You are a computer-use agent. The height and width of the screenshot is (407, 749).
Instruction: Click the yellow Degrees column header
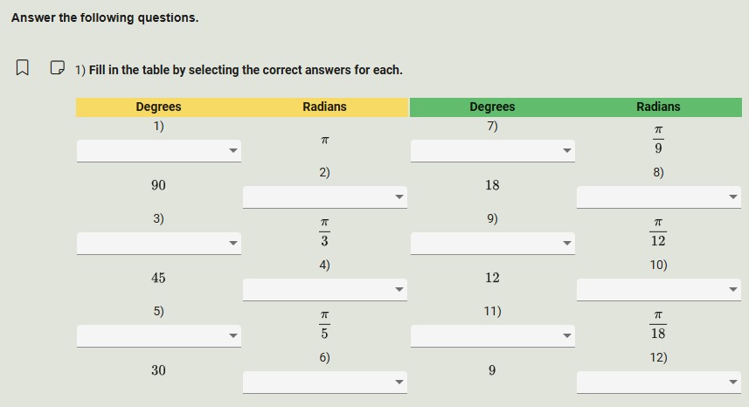(x=158, y=107)
